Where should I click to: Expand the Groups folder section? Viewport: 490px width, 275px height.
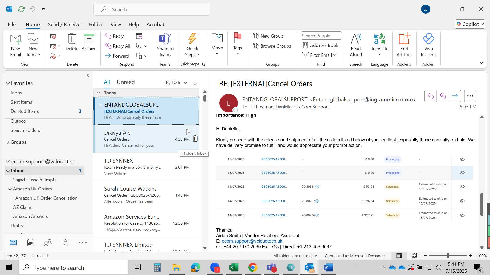coord(8,142)
